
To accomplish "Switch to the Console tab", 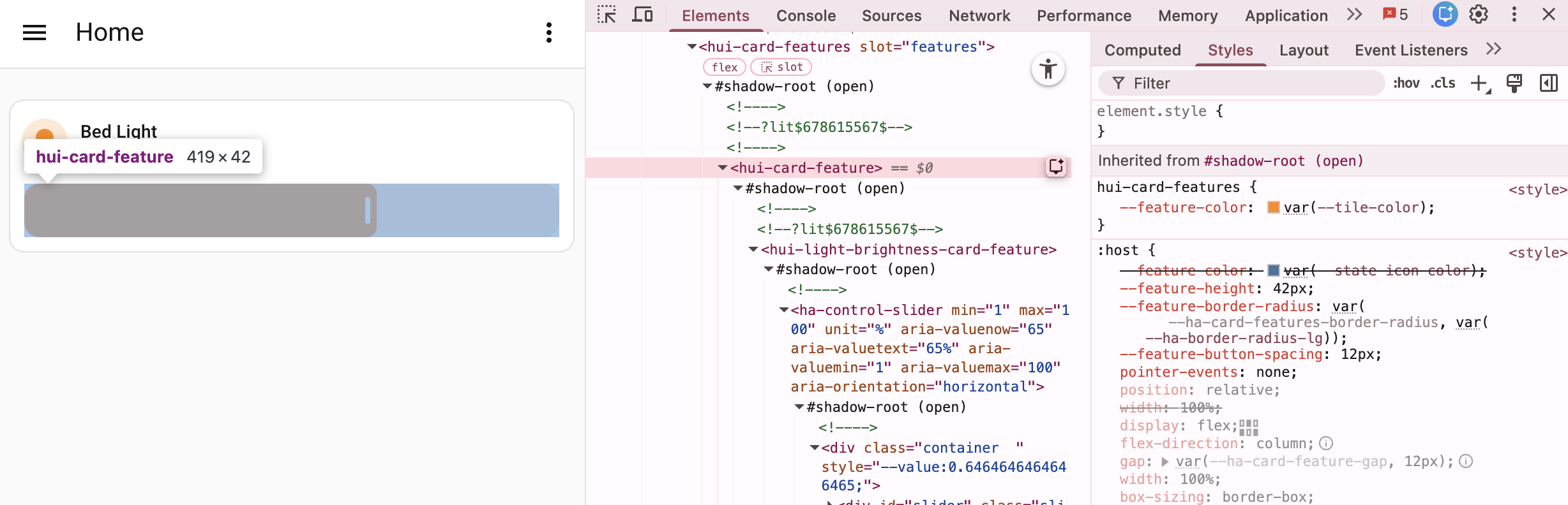I will 806,16.
